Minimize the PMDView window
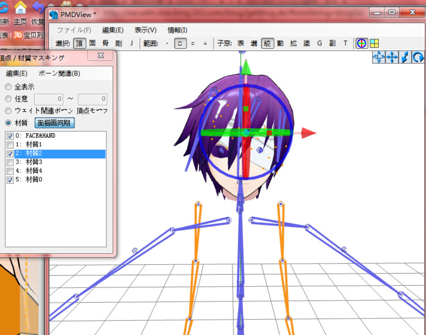426x335 pixels. click(x=377, y=12)
